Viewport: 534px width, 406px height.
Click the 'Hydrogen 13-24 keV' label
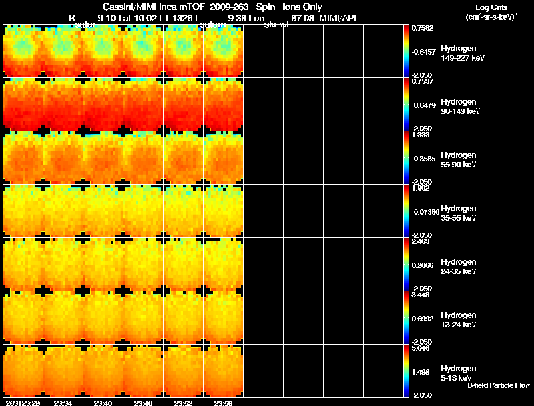459,320
